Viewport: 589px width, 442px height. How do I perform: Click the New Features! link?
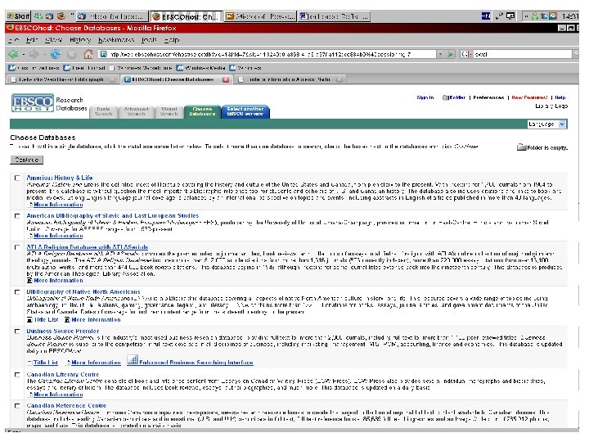(x=529, y=97)
